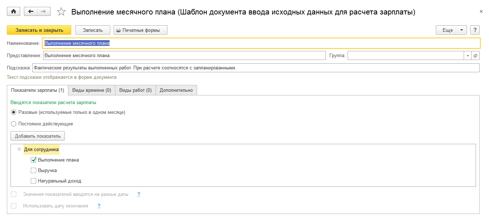Click the Добавить показатель button

(x=38, y=136)
